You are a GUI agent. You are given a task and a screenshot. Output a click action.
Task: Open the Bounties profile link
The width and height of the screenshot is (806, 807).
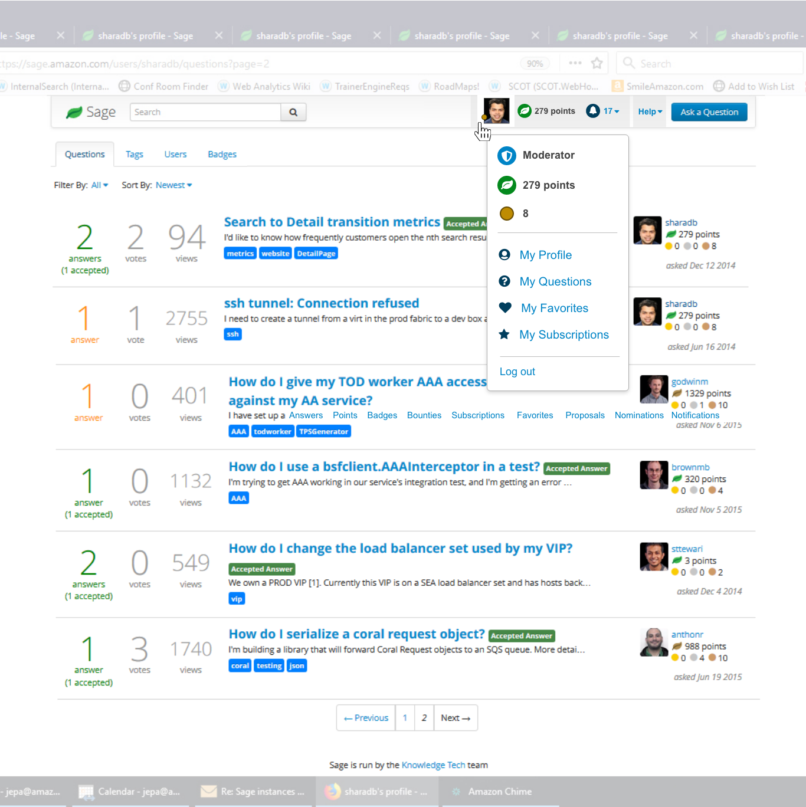[x=424, y=415]
